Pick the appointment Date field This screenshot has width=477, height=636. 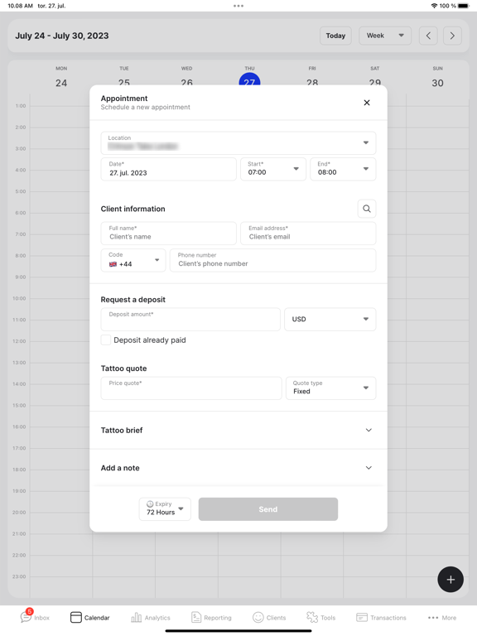(168, 169)
